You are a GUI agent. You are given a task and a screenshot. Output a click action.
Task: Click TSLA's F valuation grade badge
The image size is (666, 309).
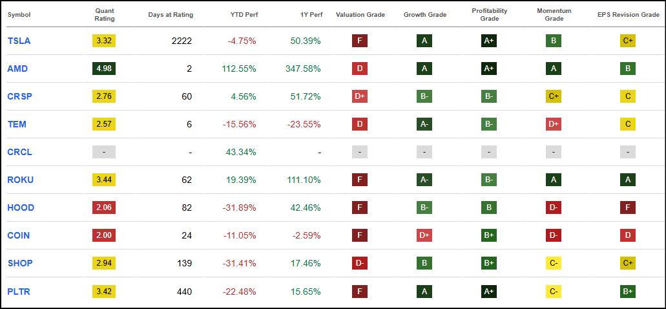coord(360,41)
